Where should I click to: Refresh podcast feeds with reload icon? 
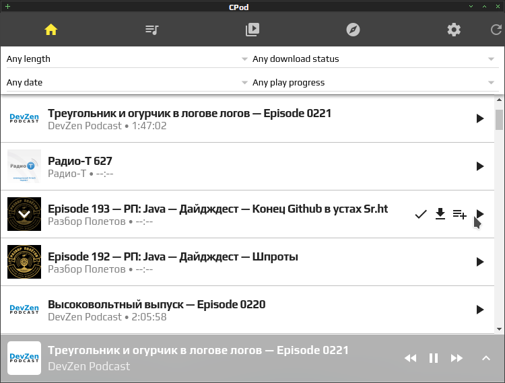[496, 30]
